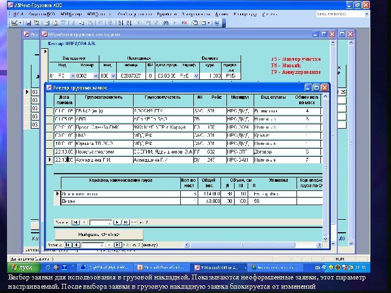Expand the Валидатор вид dropdown
The height and width of the screenshot is (293, 391).
pos(72,76)
